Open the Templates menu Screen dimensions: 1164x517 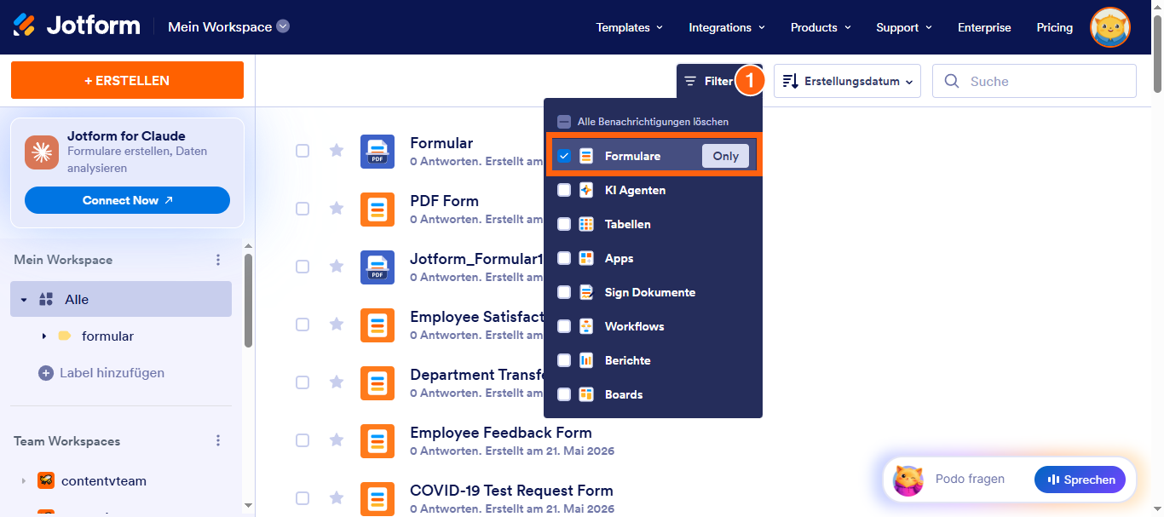629,27
